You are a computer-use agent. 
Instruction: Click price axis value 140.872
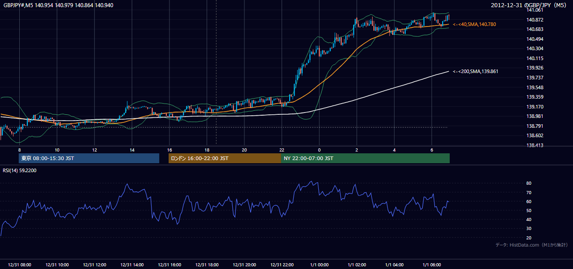[534, 20]
